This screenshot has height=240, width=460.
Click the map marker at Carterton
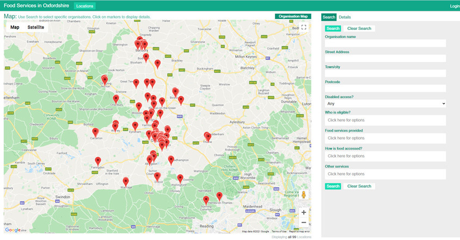(x=95, y=132)
